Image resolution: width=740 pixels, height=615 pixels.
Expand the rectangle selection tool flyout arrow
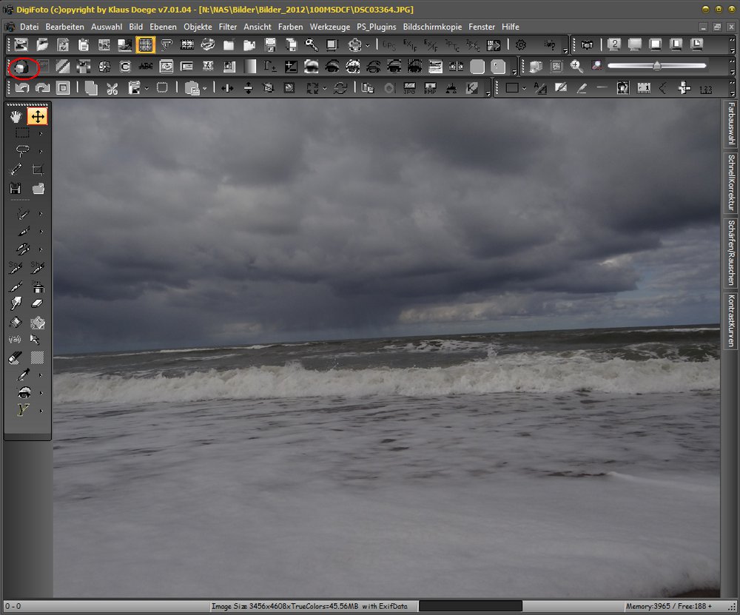tap(41, 134)
